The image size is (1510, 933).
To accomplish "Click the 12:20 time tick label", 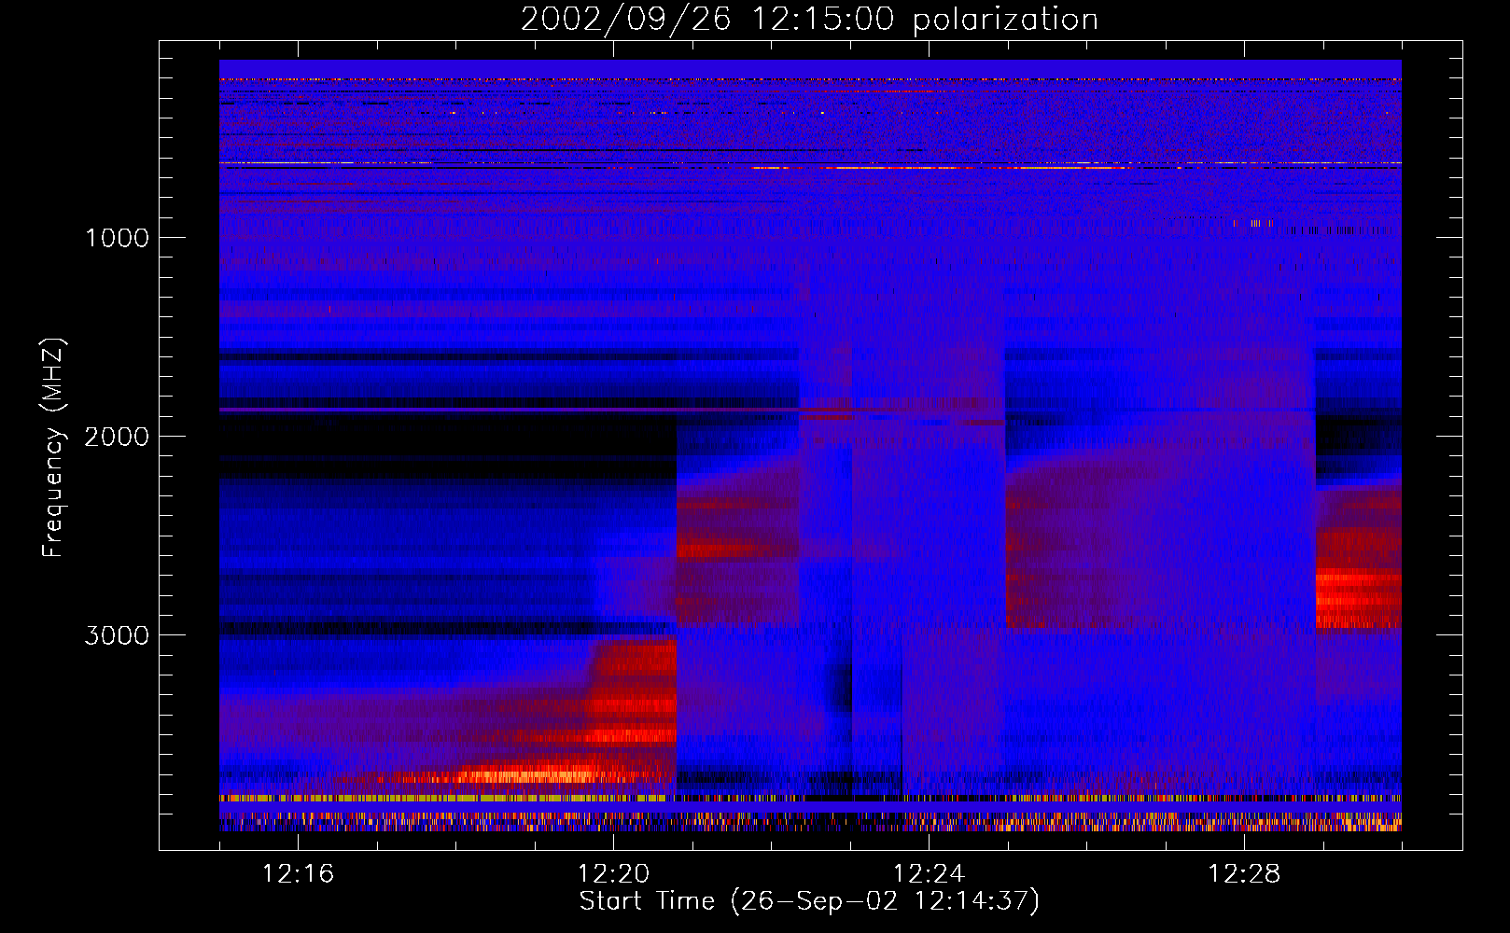I will tap(613, 874).
